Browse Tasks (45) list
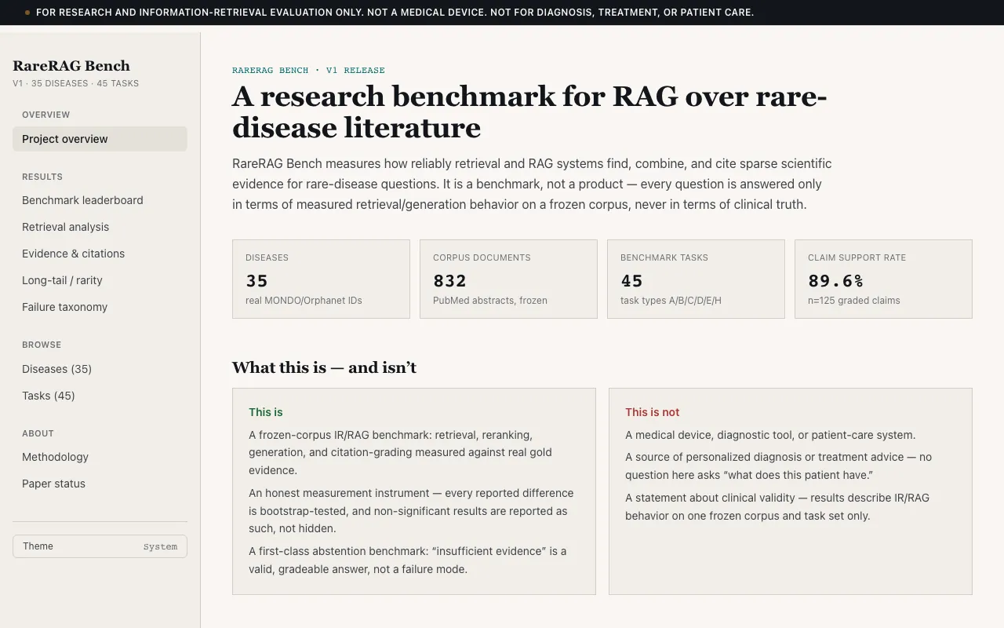The image size is (1004, 628). (100, 396)
